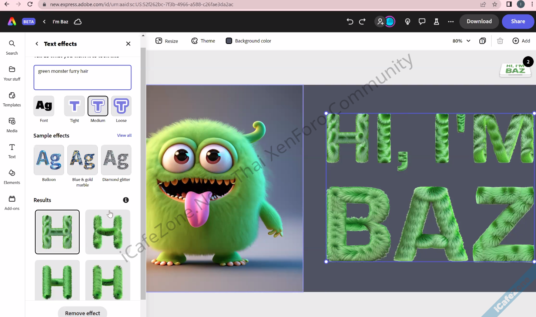Screen dimensions: 536x317
Task: Click the redo arrow icon
Action: [362, 21]
